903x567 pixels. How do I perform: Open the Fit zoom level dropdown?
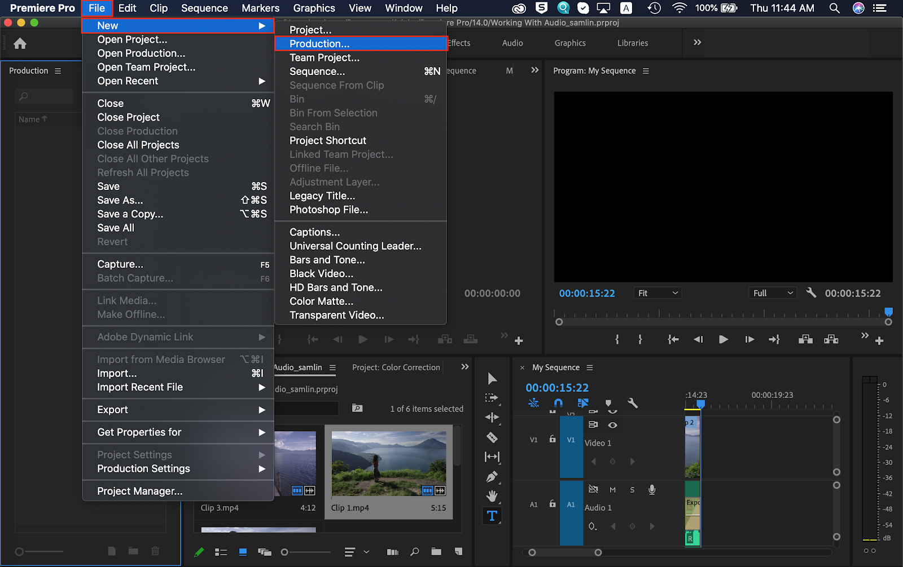pos(657,293)
